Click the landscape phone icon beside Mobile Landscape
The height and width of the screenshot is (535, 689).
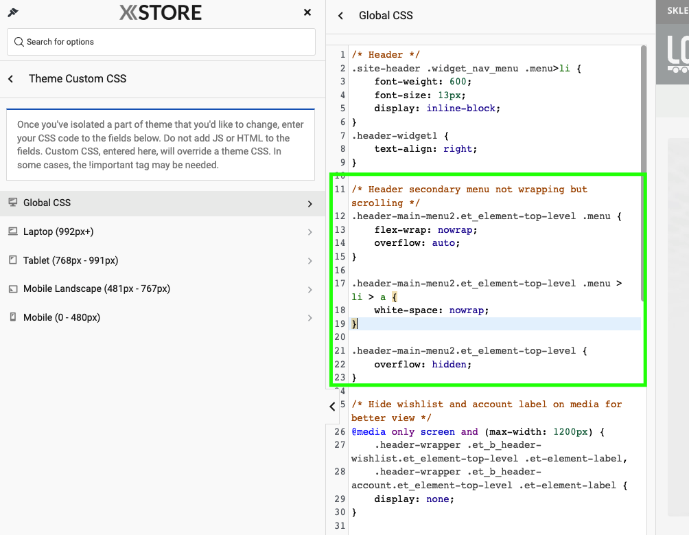[13, 289]
